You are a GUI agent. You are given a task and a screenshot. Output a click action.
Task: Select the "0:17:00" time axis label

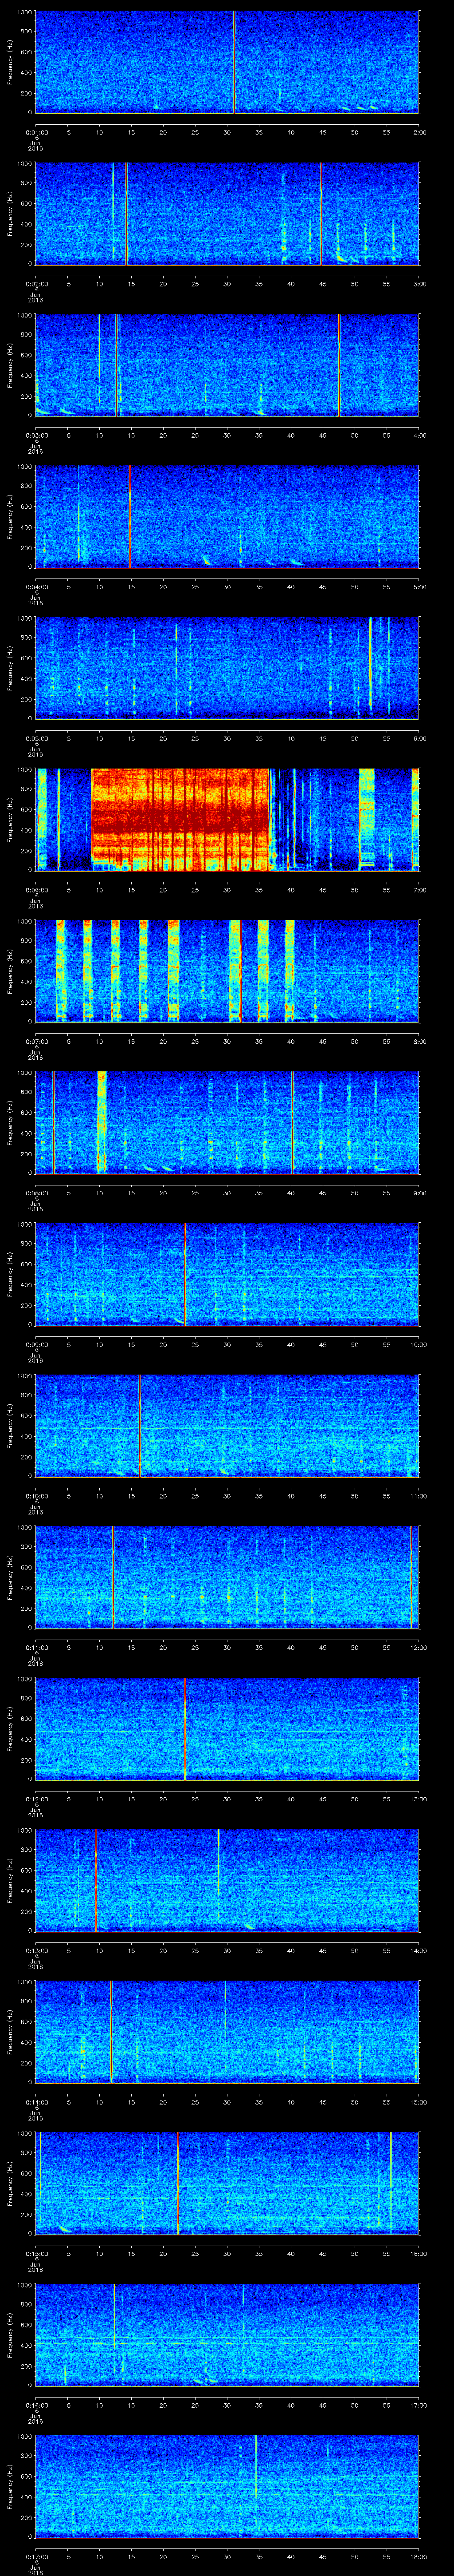[37, 2557]
